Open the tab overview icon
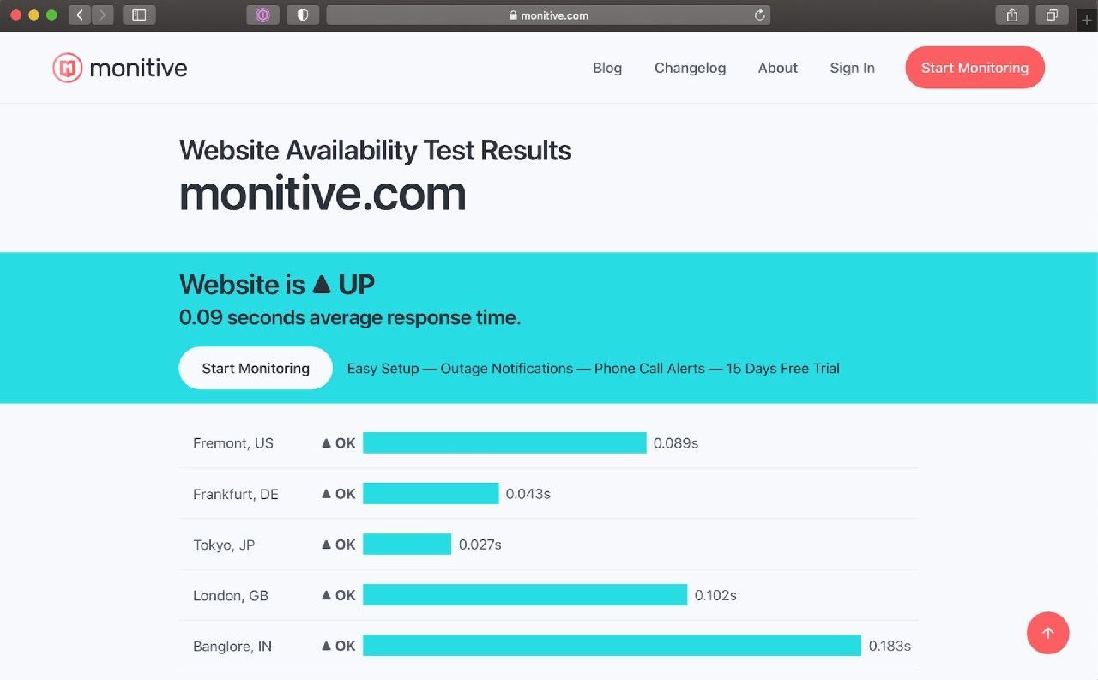Screen dimensions: 1098x680 1052,15
